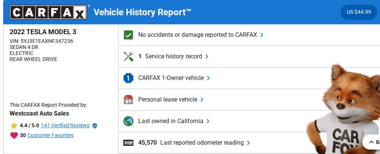Click the blue verified shield badge

[95, 126]
